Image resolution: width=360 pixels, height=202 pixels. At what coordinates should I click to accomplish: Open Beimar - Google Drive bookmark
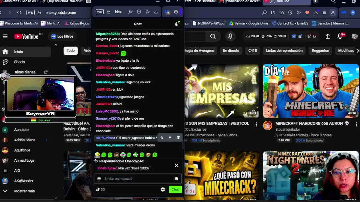249,23
